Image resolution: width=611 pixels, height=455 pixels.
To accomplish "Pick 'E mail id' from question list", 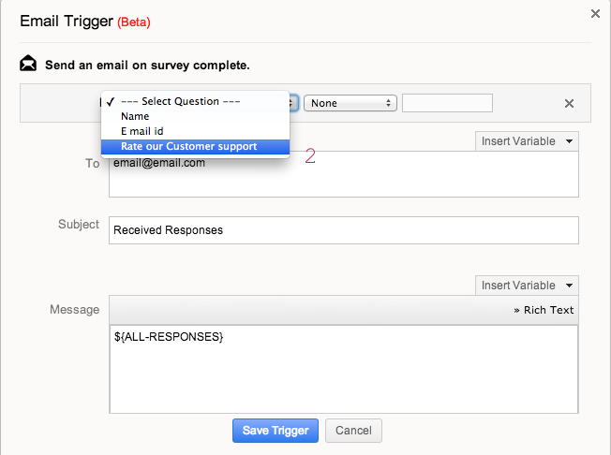I will (142, 131).
